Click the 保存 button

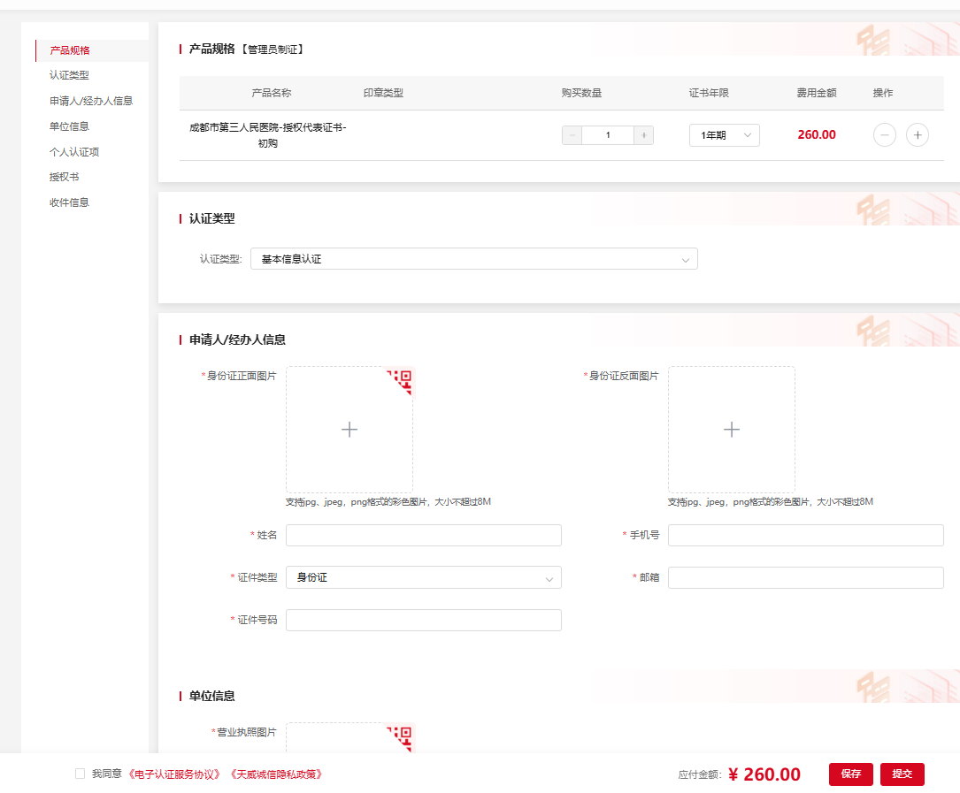click(850, 774)
